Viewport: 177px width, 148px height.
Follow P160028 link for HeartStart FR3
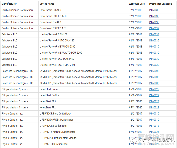coord(154,101)
